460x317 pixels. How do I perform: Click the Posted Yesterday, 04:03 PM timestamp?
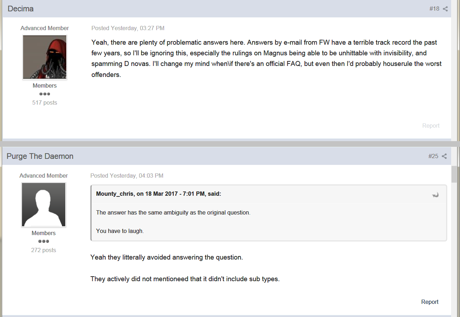[127, 176]
